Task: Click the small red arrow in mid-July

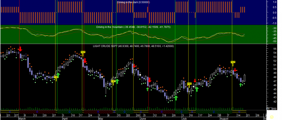Action: tap(195, 81)
